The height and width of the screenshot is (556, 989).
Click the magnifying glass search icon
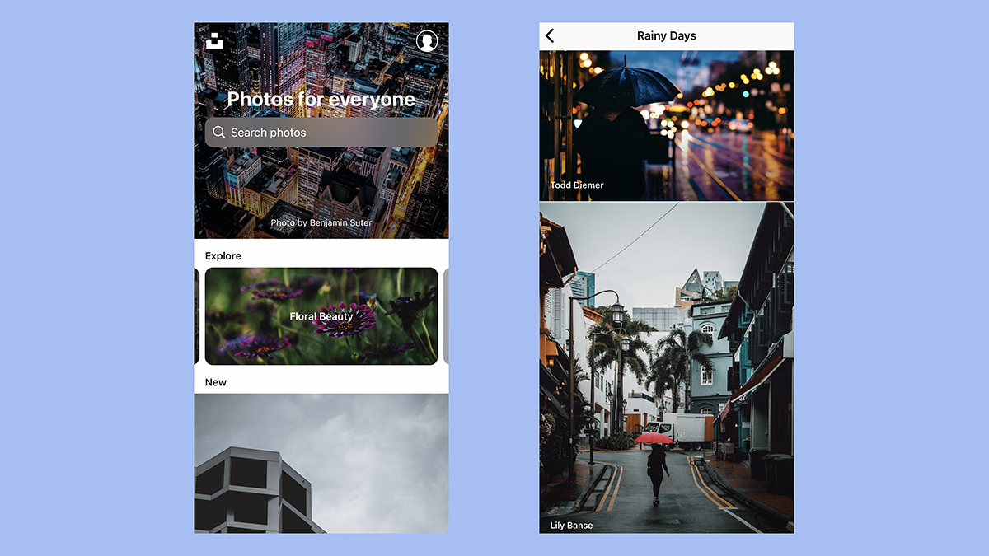point(218,132)
